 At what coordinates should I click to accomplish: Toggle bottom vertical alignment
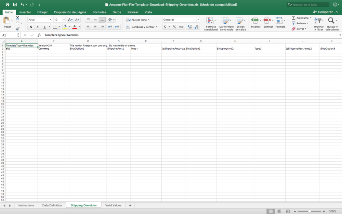102,20
